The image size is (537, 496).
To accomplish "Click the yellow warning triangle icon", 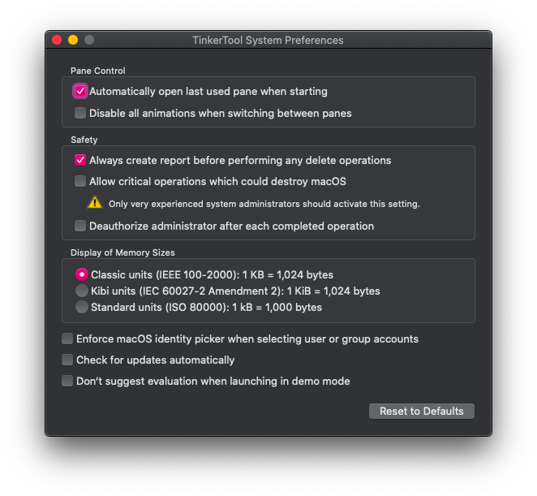I will click(95, 203).
